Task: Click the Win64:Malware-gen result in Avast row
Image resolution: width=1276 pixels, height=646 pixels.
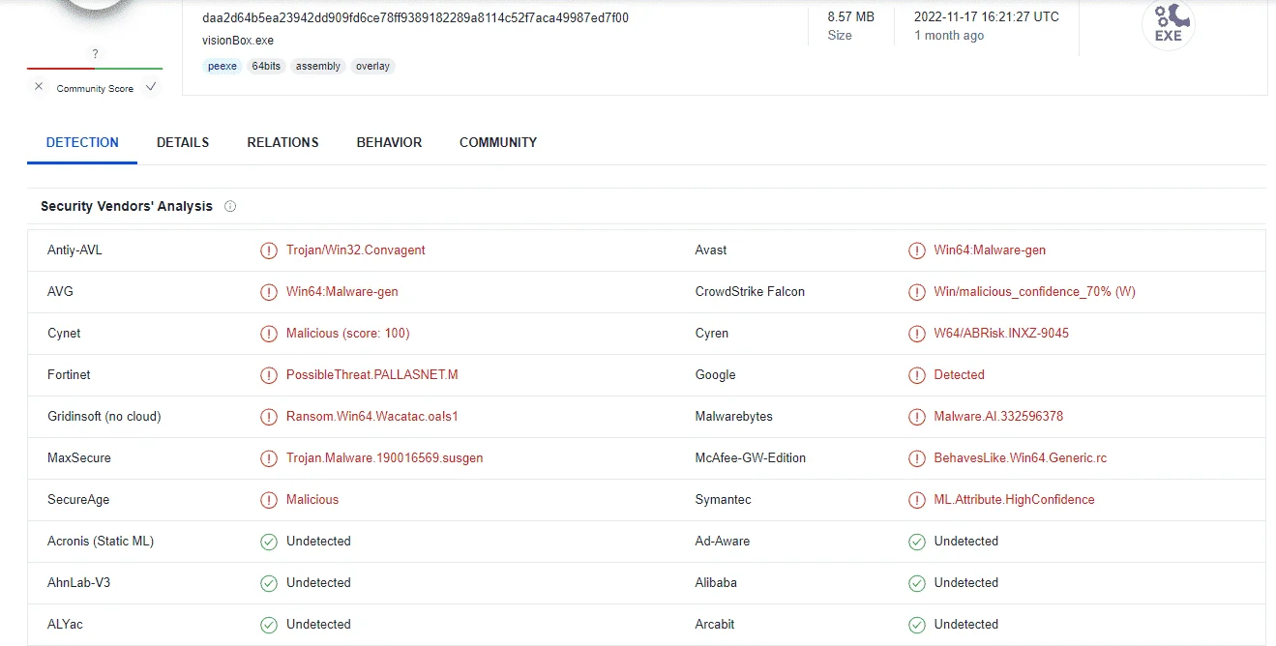Action: click(990, 250)
